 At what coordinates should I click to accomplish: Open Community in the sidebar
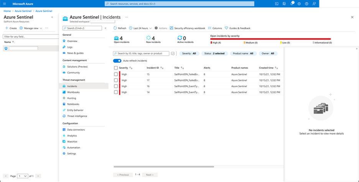coord(73,73)
